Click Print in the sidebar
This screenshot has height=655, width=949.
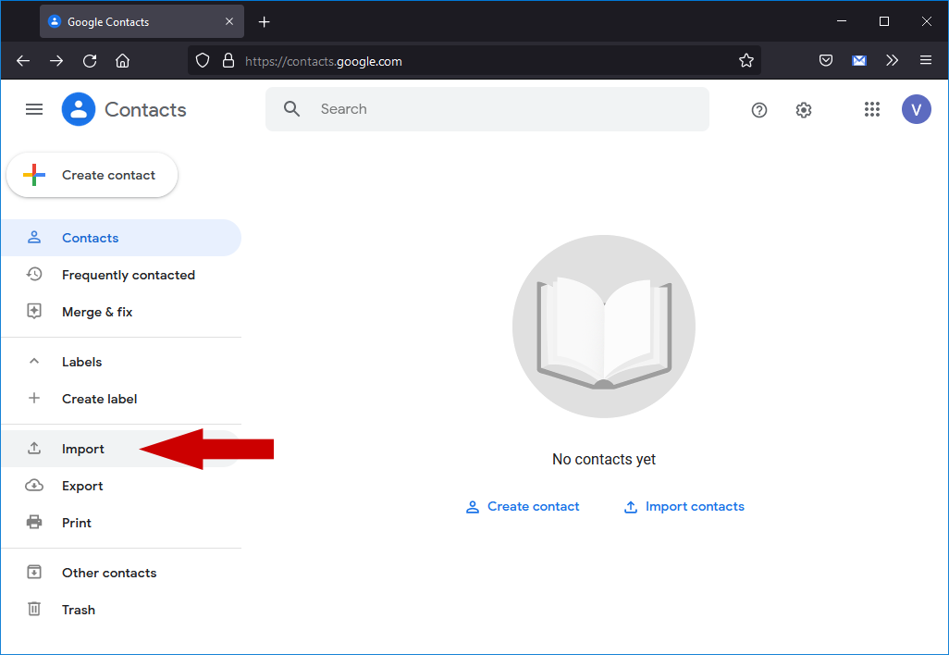click(121, 523)
